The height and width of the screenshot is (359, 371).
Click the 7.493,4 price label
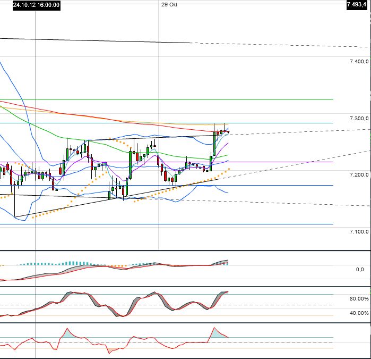[x=357, y=4]
